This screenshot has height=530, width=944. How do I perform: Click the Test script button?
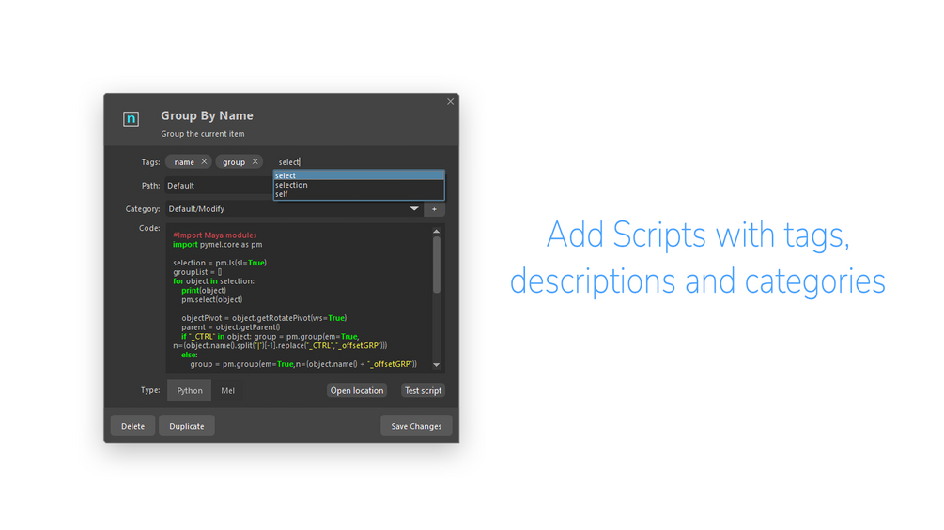pos(423,390)
